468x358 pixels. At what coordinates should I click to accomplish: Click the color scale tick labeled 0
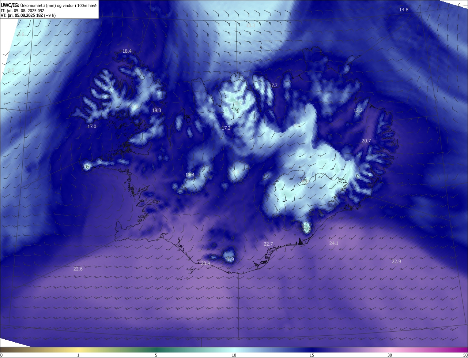click(1, 355)
